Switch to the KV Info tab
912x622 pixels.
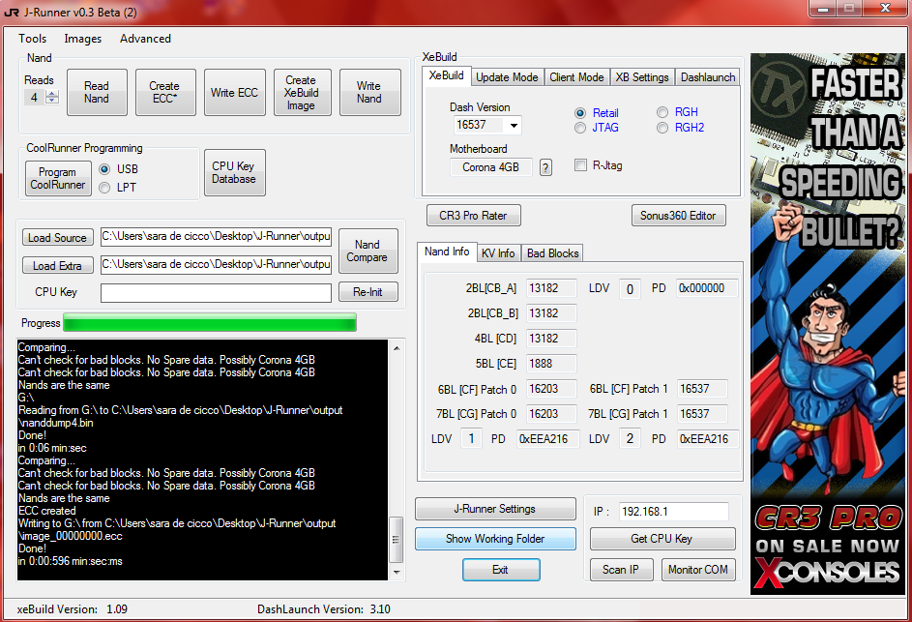(x=498, y=253)
